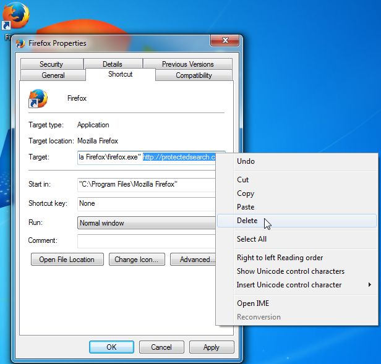Open the Previous Versions tab

click(x=187, y=64)
